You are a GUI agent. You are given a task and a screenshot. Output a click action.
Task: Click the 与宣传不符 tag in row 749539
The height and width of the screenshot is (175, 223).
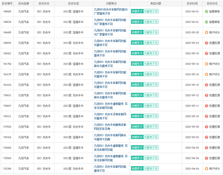151,22
